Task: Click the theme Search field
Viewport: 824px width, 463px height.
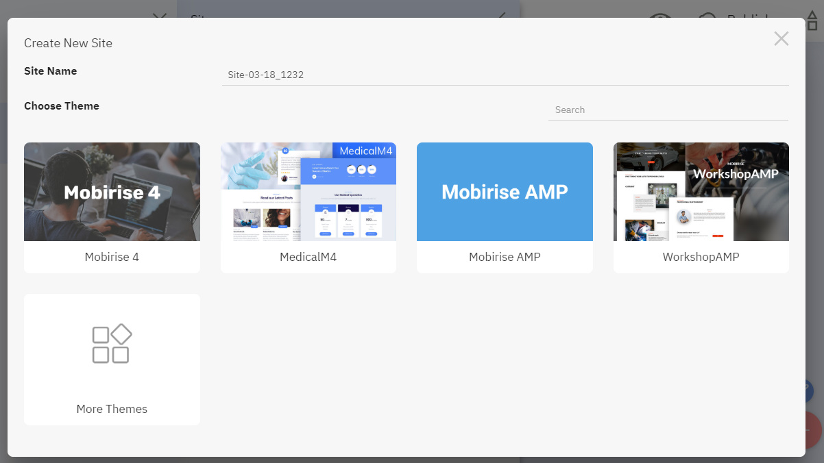Action: click(668, 110)
